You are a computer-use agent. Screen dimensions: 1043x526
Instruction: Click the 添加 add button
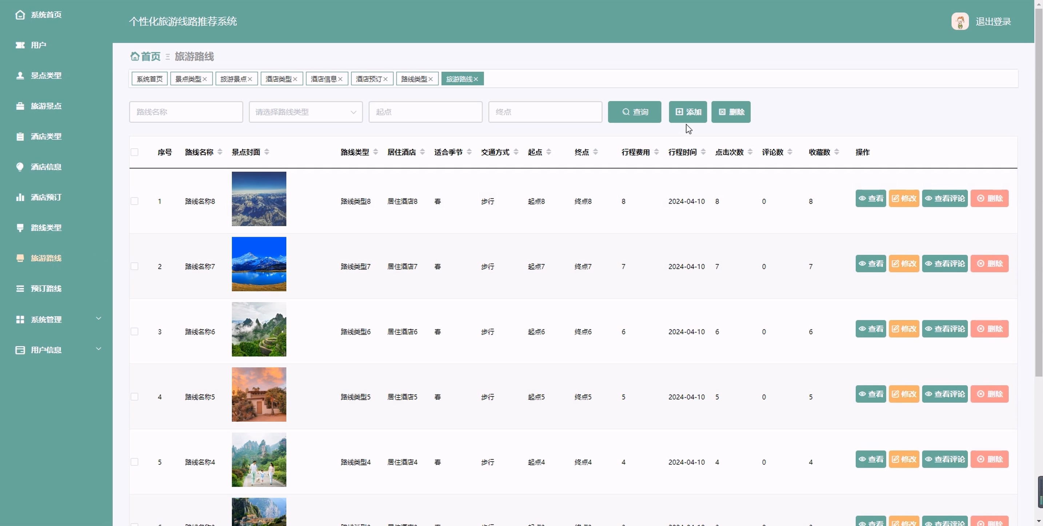click(x=688, y=112)
